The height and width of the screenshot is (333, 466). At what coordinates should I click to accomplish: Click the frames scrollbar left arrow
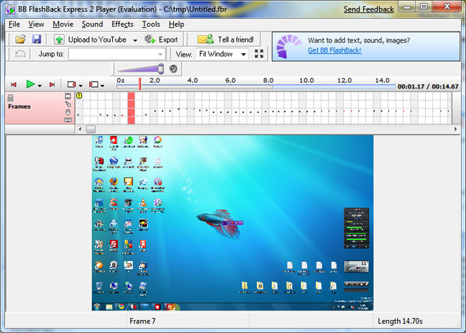[80, 129]
